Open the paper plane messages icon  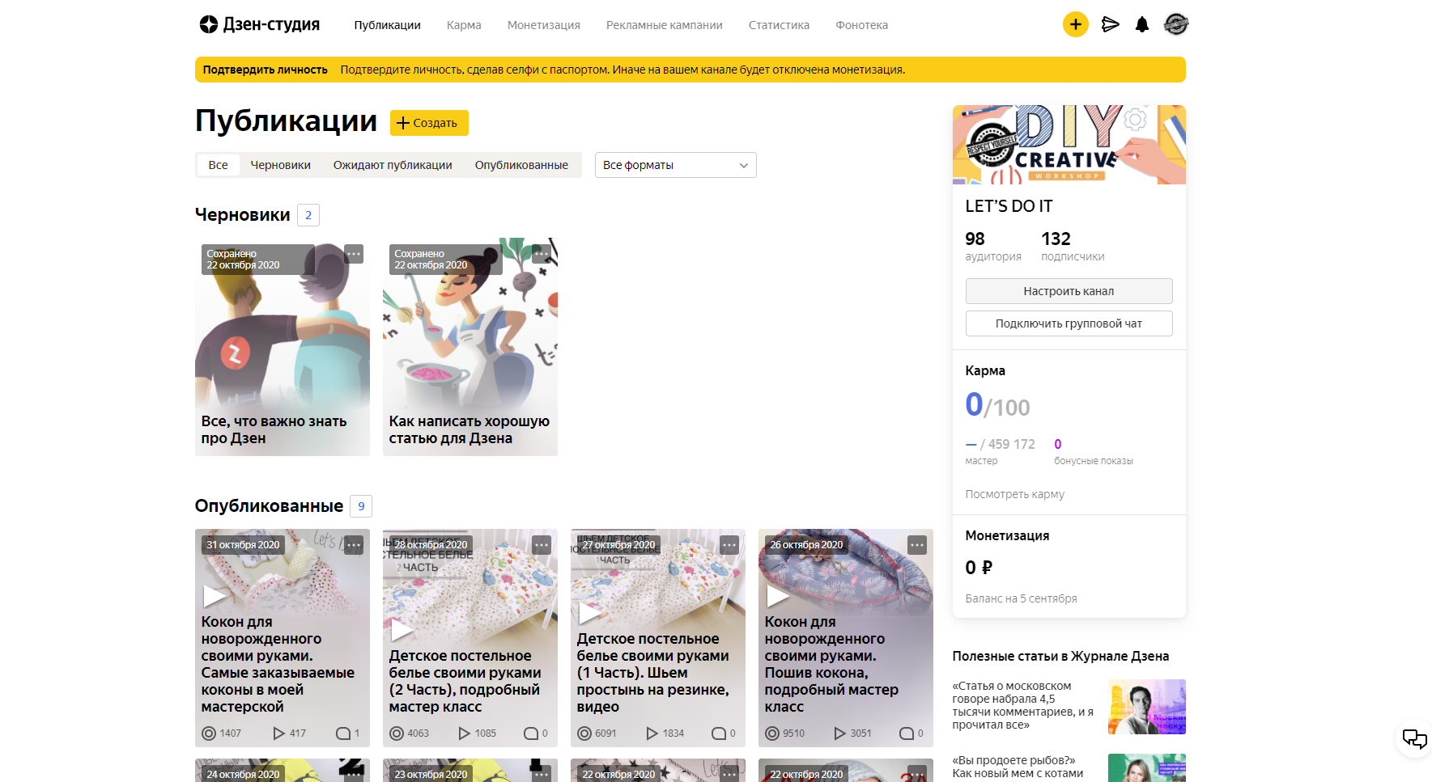[x=1111, y=24]
